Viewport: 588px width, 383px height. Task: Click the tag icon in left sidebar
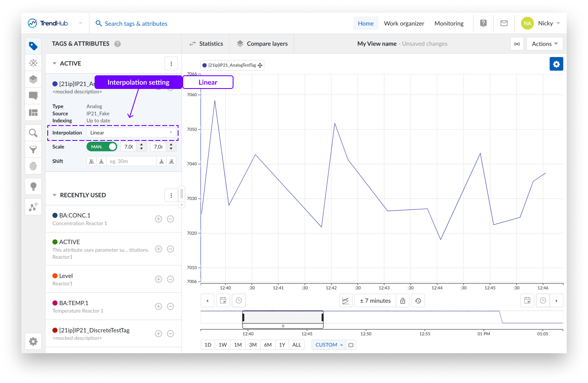(33, 46)
